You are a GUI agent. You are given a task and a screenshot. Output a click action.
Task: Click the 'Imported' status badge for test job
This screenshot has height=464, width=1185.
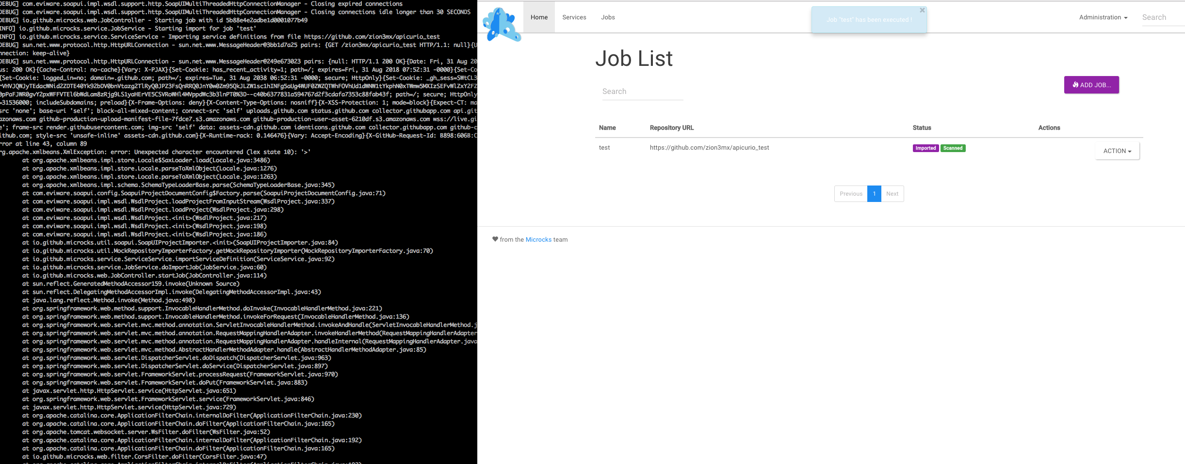tap(925, 148)
